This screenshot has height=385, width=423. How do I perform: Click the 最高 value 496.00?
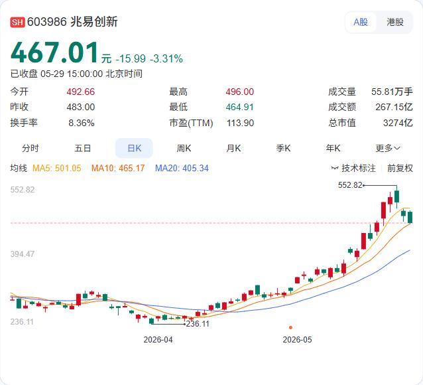(x=240, y=92)
